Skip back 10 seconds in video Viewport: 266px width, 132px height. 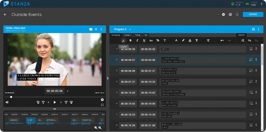pos(38,102)
